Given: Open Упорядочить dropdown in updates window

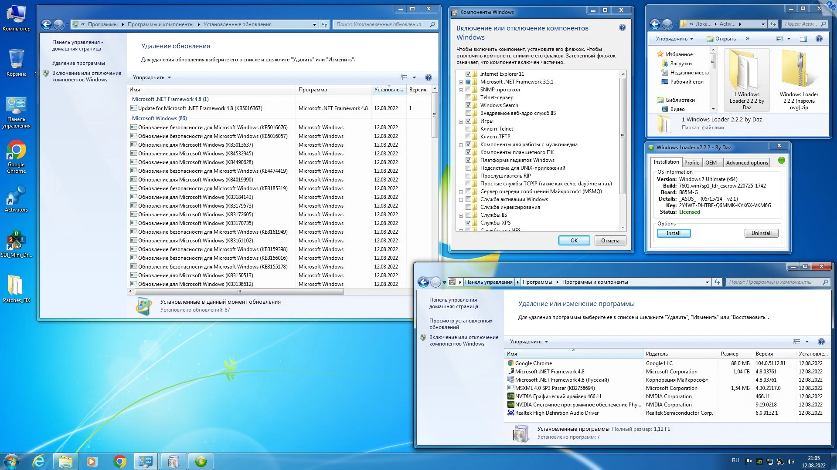Looking at the screenshot, I should (152, 77).
